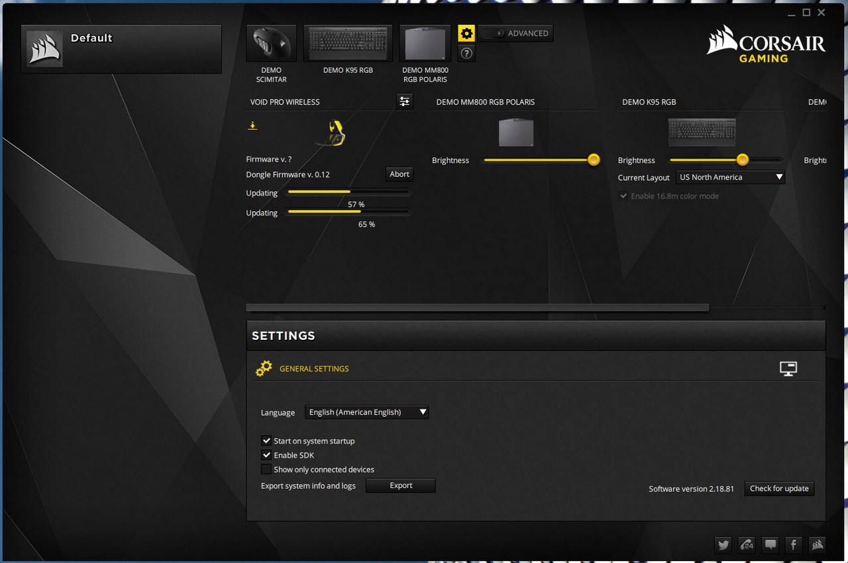The image size is (848, 563).
Task: Open VOID PRO WIRELESS equalizer settings icon
Action: coord(404,101)
